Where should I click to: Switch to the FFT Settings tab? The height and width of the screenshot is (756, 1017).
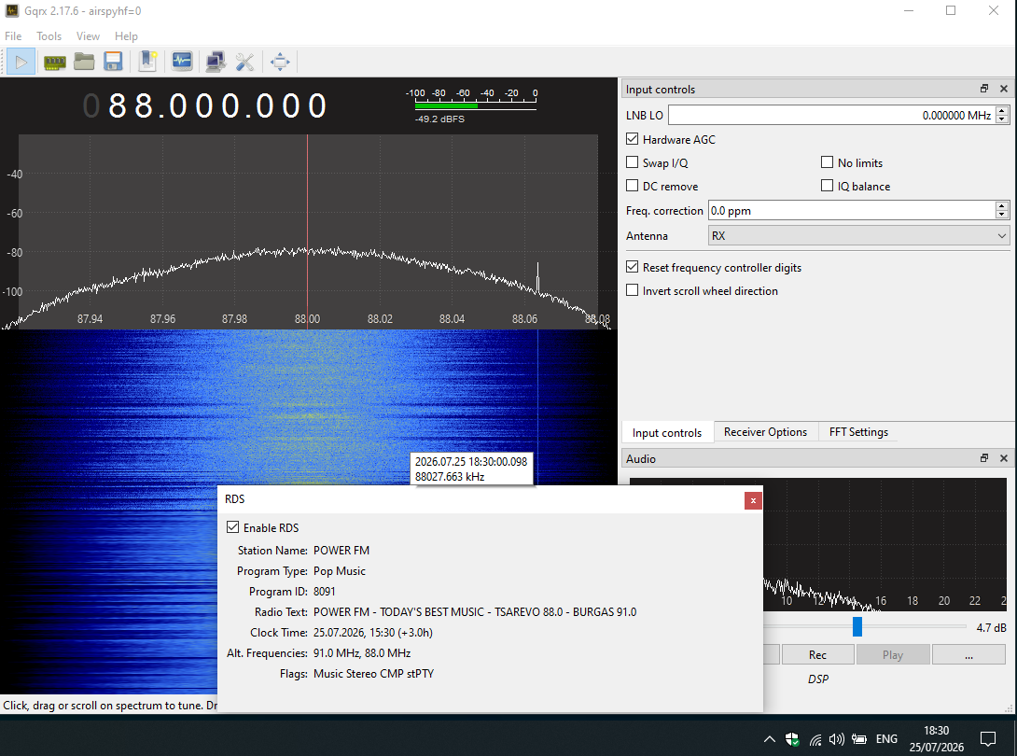click(x=858, y=432)
